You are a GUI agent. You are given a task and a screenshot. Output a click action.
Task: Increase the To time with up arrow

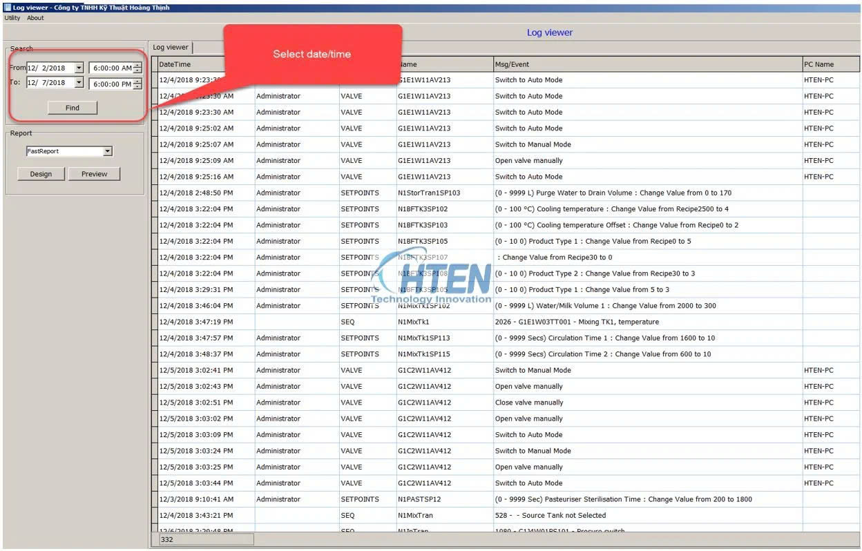tap(137, 80)
